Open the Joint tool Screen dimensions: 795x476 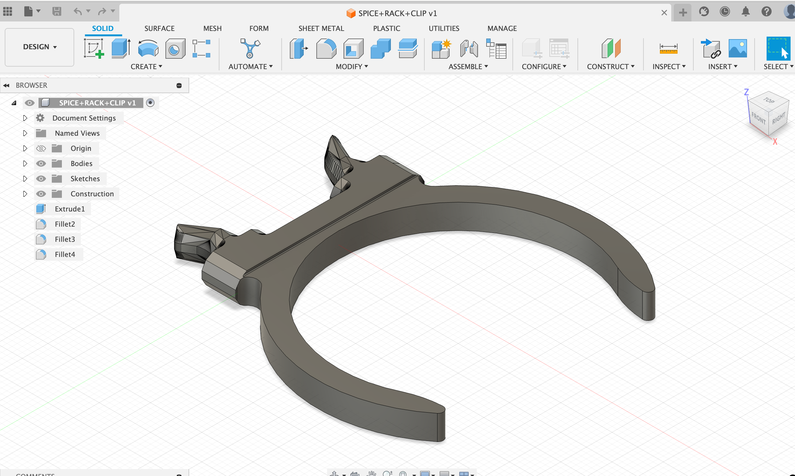469,49
